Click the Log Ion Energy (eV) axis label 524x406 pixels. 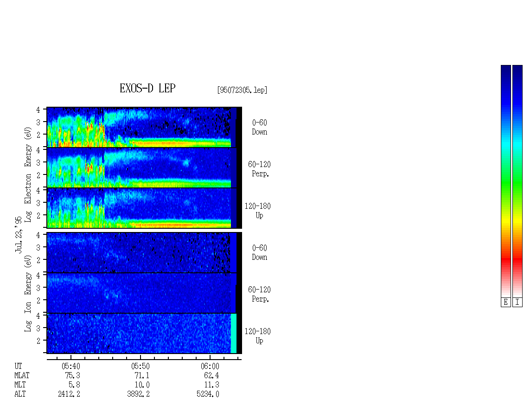pos(28,294)
